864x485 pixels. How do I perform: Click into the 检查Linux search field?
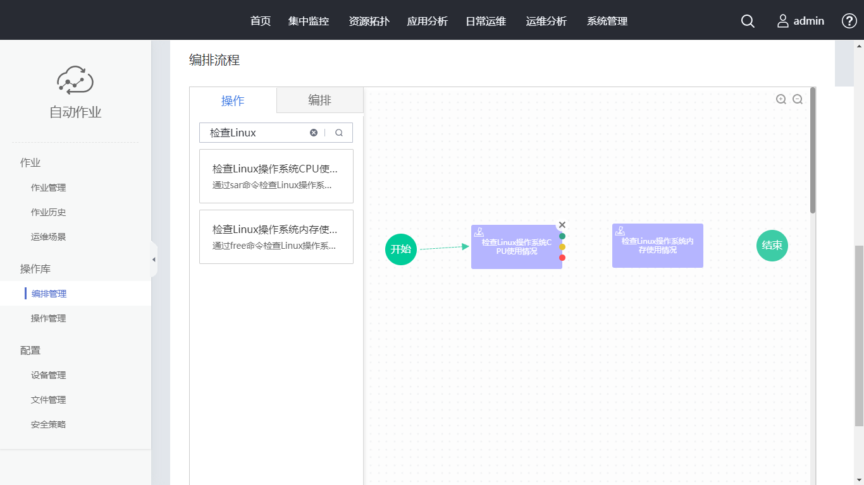(x=256, y=133)
